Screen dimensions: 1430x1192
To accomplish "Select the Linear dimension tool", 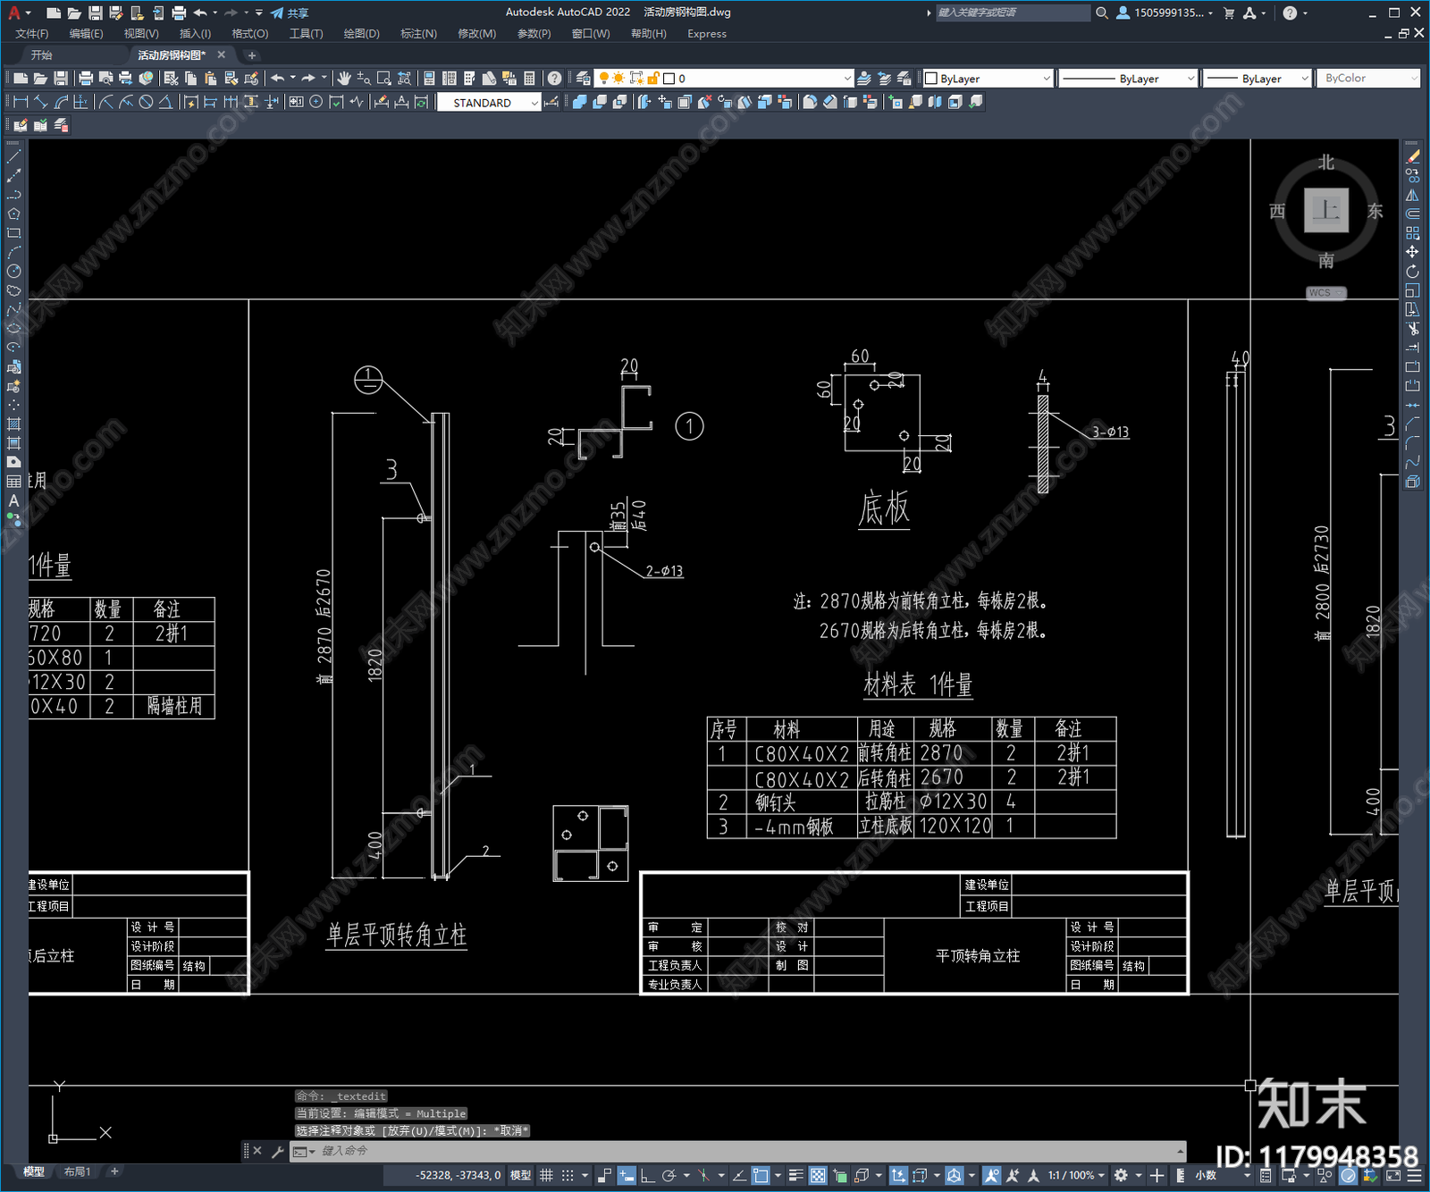I will coord(21,102).
